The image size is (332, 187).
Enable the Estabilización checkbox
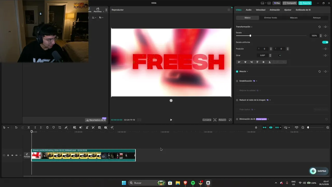coord(237,81)
